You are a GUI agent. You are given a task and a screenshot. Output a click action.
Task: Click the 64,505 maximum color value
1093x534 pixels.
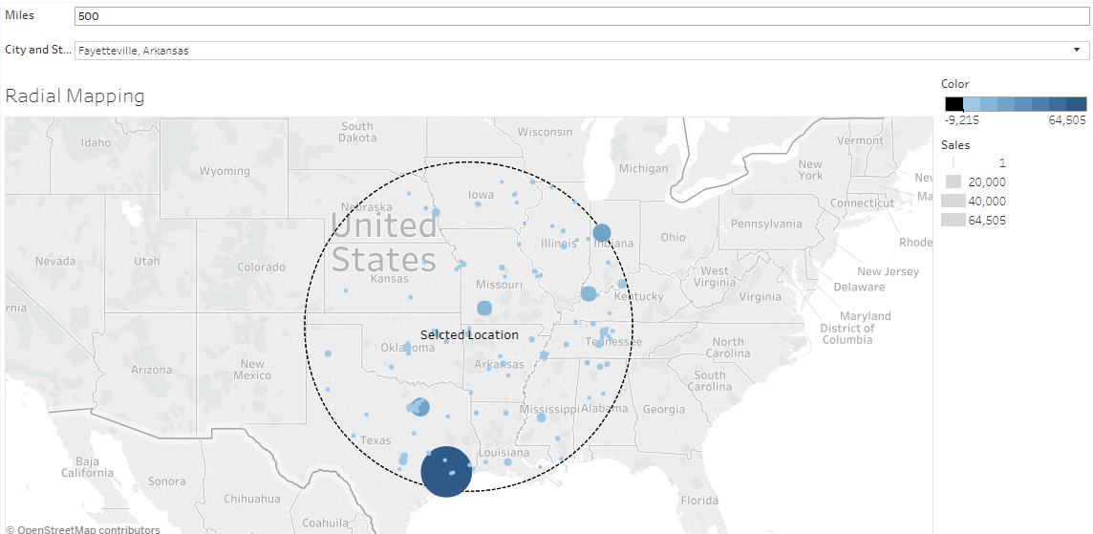click(x=1069, y=120)
